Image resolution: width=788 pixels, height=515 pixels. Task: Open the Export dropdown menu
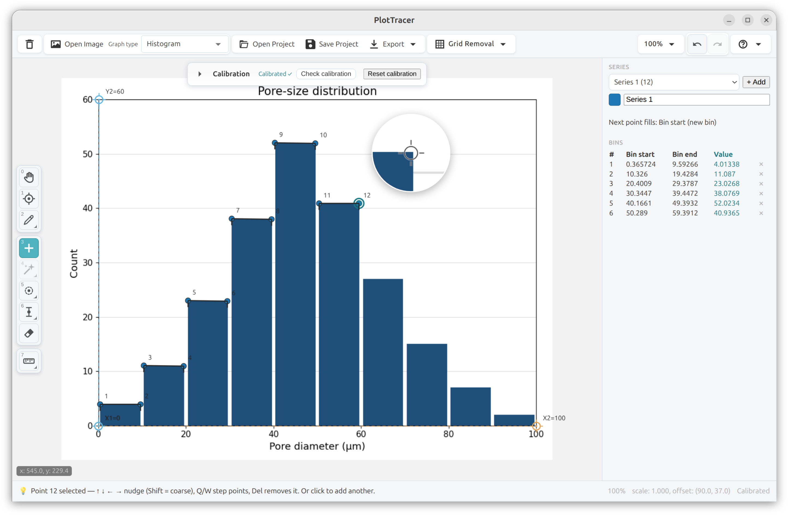coord(393,44)
